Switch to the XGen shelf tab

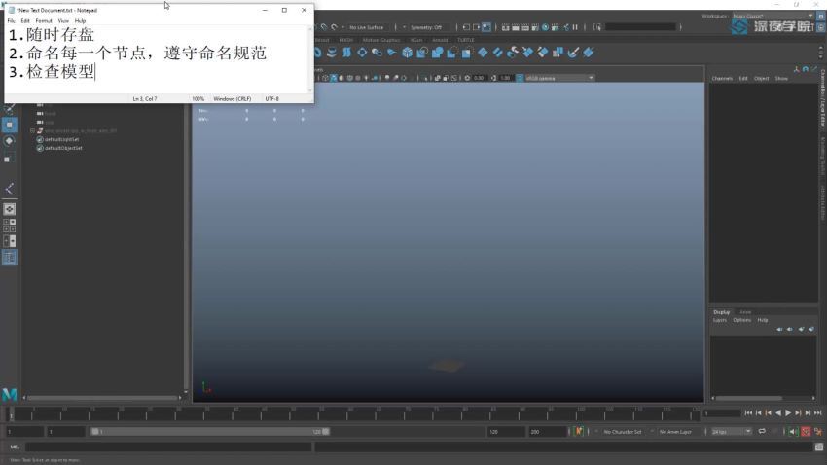pyautogui.click(x=416, y=40)
